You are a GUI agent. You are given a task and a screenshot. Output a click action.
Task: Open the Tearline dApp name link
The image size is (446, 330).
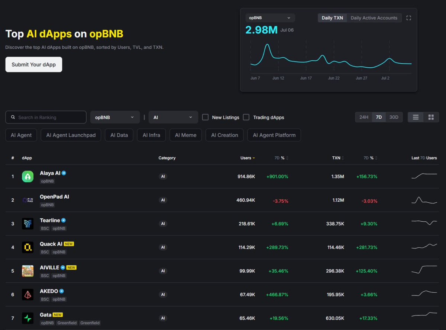coord(50,220)
